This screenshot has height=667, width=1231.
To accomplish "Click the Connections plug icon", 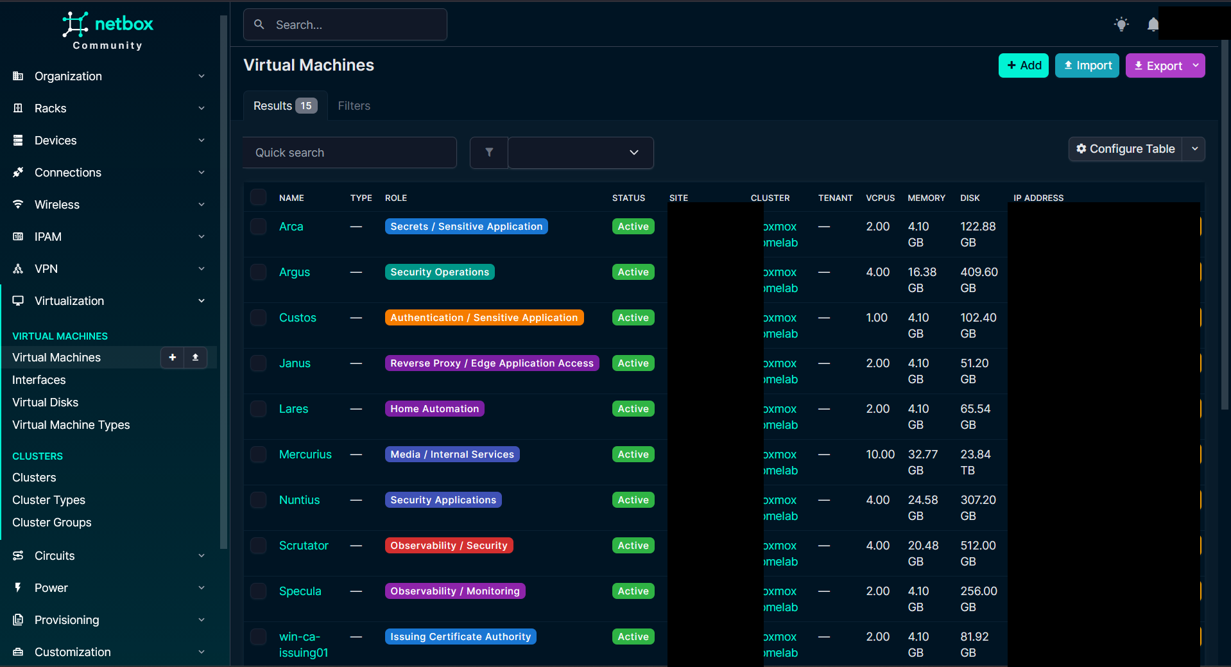I will pos(18,173).
